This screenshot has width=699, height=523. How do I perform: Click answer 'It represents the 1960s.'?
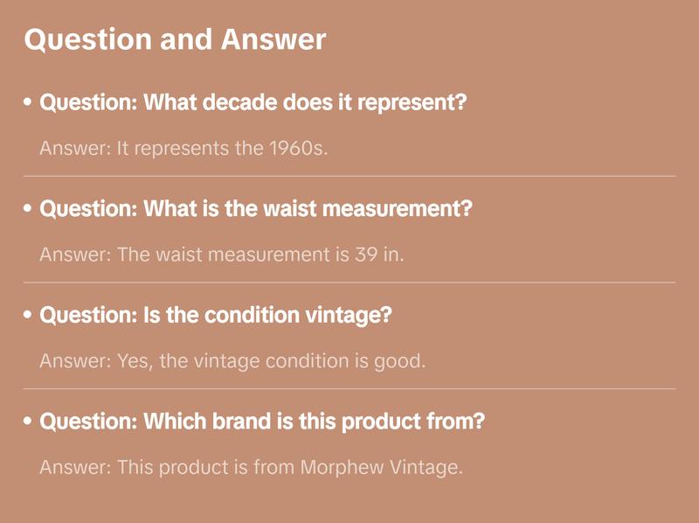click(183, 149)
